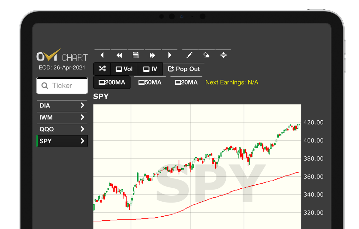Click the 320.00 price axis label

point(313,213)
